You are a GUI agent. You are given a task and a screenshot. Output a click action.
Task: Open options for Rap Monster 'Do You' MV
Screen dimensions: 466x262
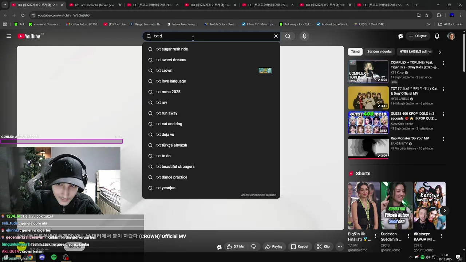pos(443,139)
